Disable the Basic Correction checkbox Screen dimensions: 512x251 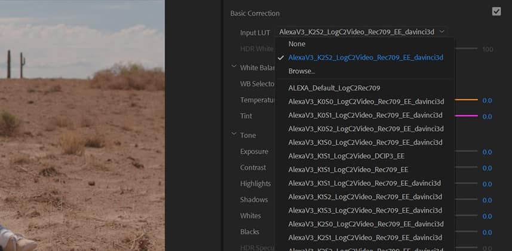496,12
